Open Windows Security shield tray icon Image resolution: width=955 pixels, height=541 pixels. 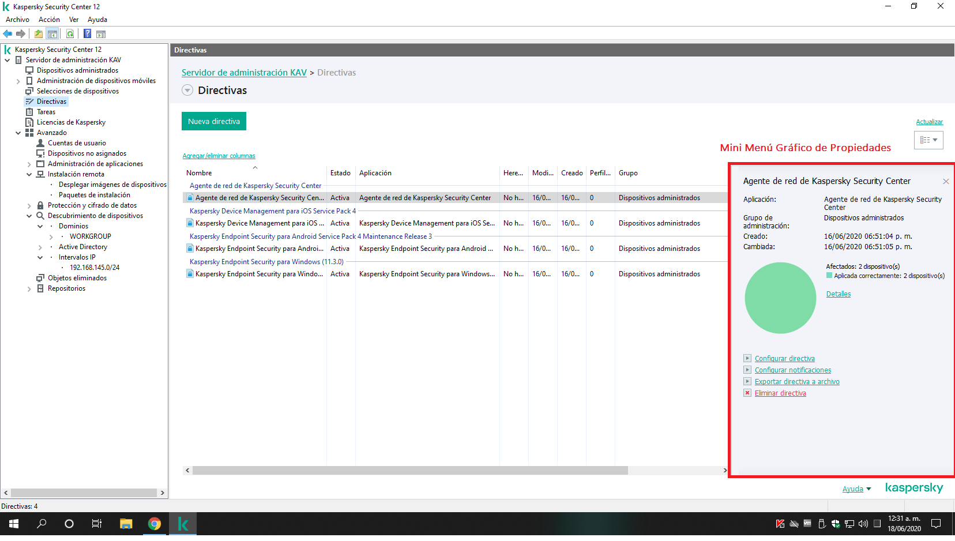(x=836, y=524)
